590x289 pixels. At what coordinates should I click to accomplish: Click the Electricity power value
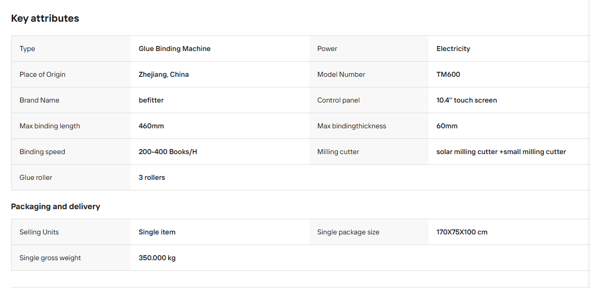pos(453,49)
